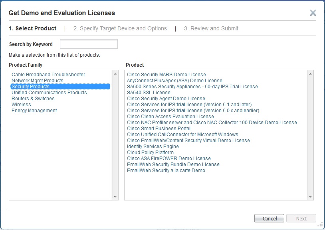Viewport: 325px width, 230px height.
Task: Choose SA500 Series 60-day IPS Trial License
Action: [192, 87]
